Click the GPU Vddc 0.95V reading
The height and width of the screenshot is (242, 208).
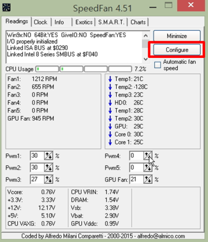point(95,224)
